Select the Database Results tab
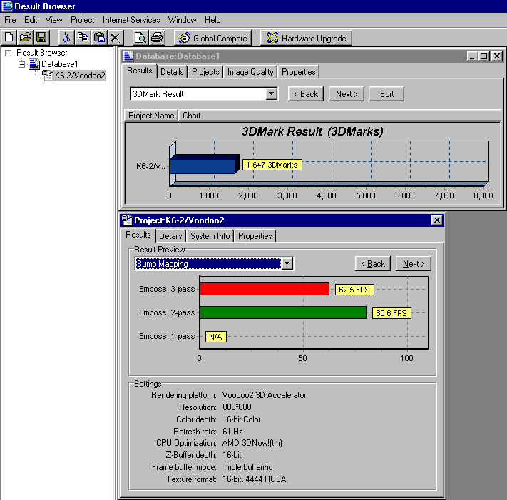 [139, 71]
